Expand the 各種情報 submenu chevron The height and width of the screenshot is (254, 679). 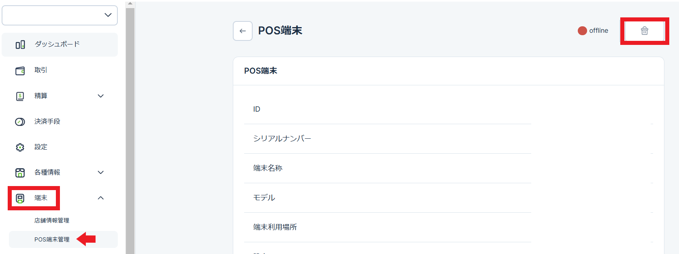(x=101, y=172)
